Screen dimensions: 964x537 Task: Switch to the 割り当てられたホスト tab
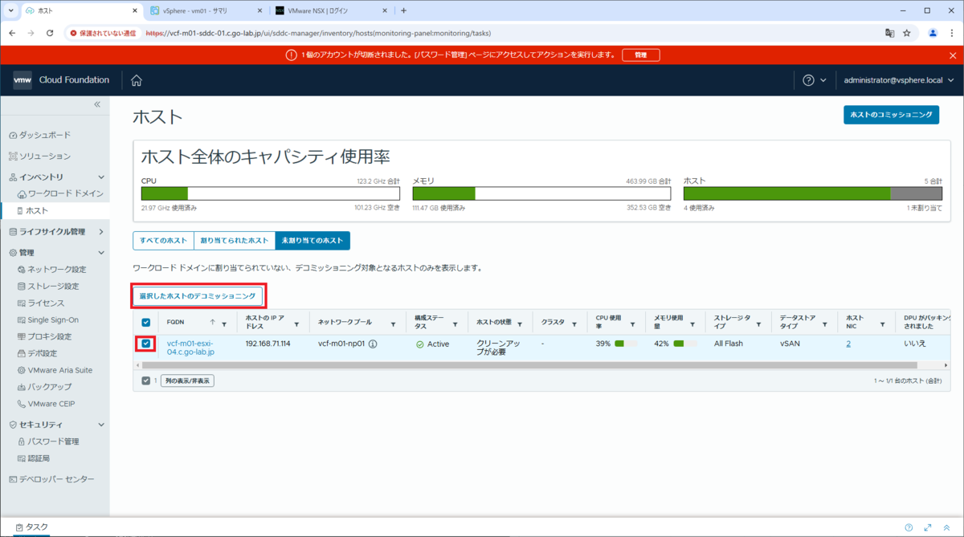(x=235, y=241)
